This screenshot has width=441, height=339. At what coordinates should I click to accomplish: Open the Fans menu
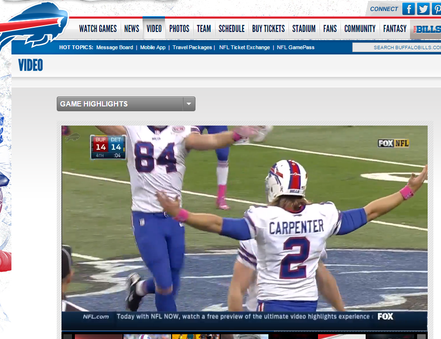(330, 29)
